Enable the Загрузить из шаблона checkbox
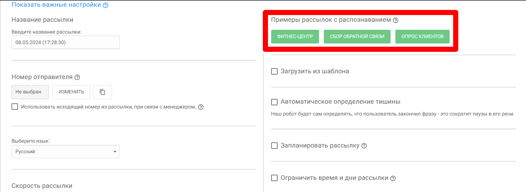The width and height of the screenshot is (526, 192). pos(274,71)
